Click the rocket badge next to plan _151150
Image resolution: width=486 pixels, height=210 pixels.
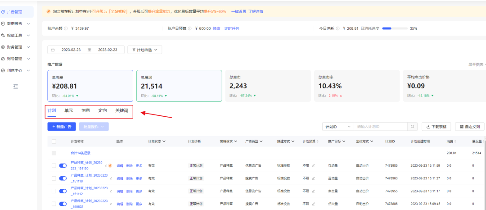coord(110,166)
